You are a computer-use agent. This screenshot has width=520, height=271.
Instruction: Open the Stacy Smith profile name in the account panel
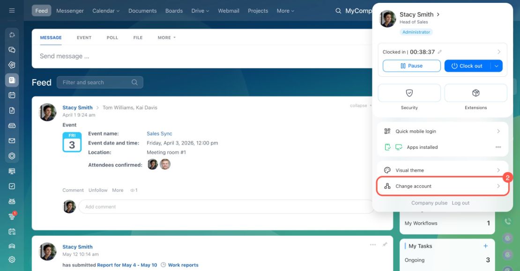click(416, 15)
